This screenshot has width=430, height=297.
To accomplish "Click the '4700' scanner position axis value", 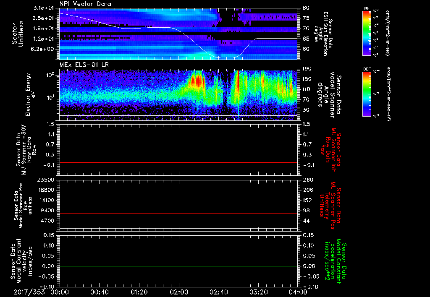I will [x=47, y=221].
